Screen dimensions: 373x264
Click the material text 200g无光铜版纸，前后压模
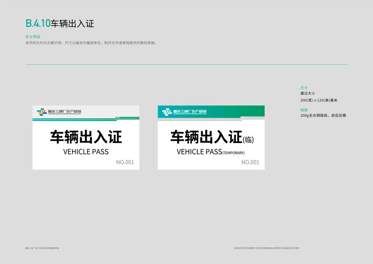coord(323,116)
